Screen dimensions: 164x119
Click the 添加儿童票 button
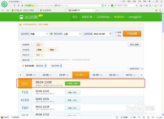pos(134,45)
